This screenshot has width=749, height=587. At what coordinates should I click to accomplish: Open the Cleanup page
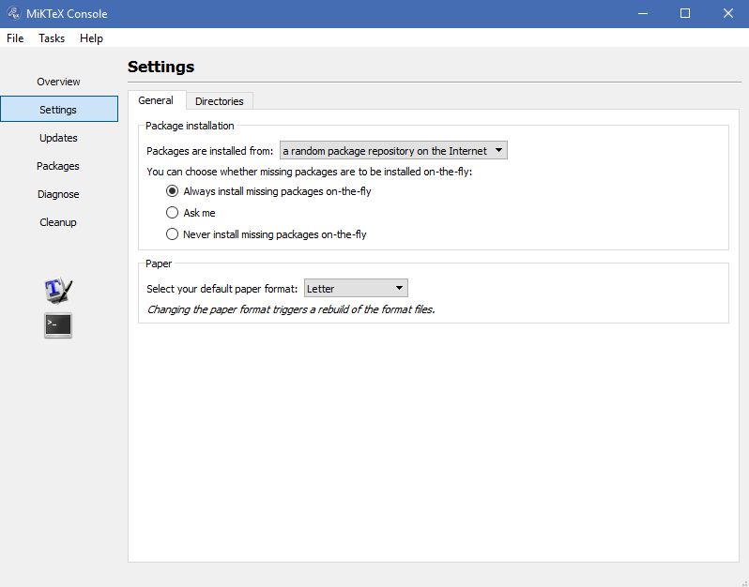point(59,222)
